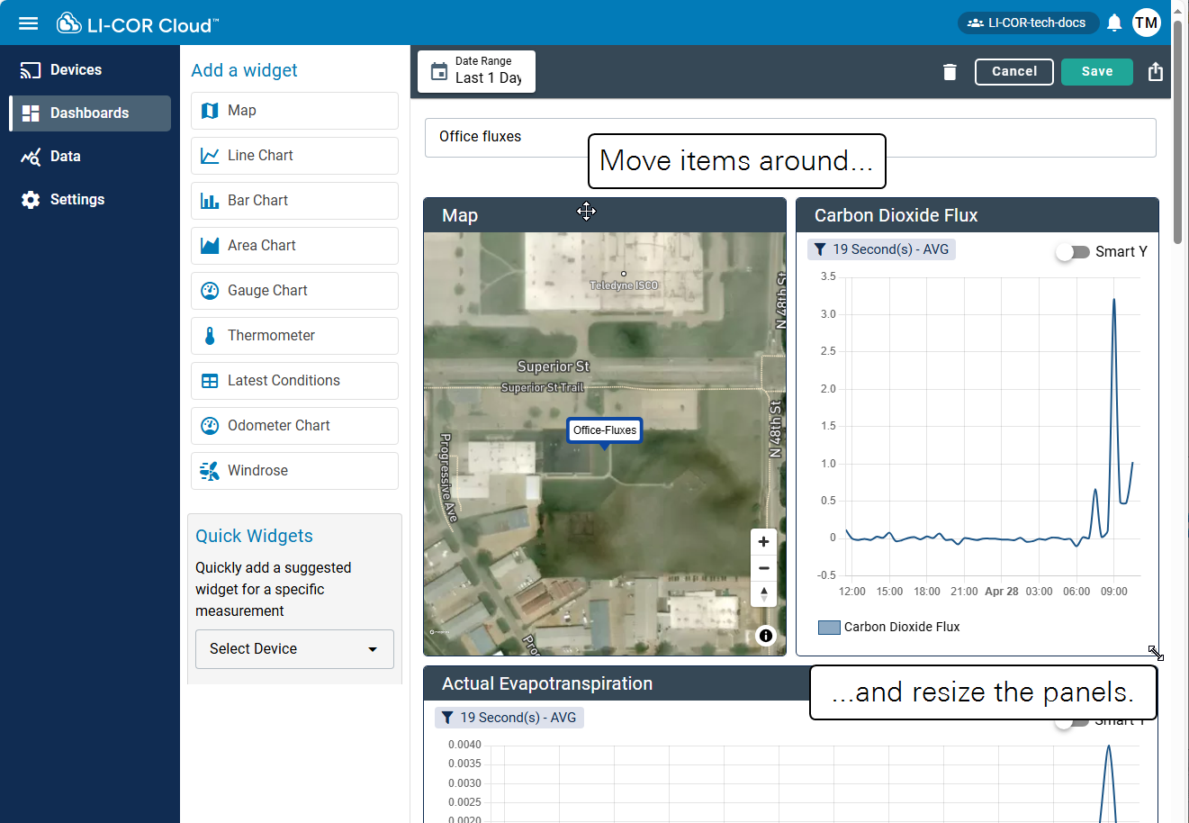
Task: Click the Superior St label on the map
Action: coord(553,366)
